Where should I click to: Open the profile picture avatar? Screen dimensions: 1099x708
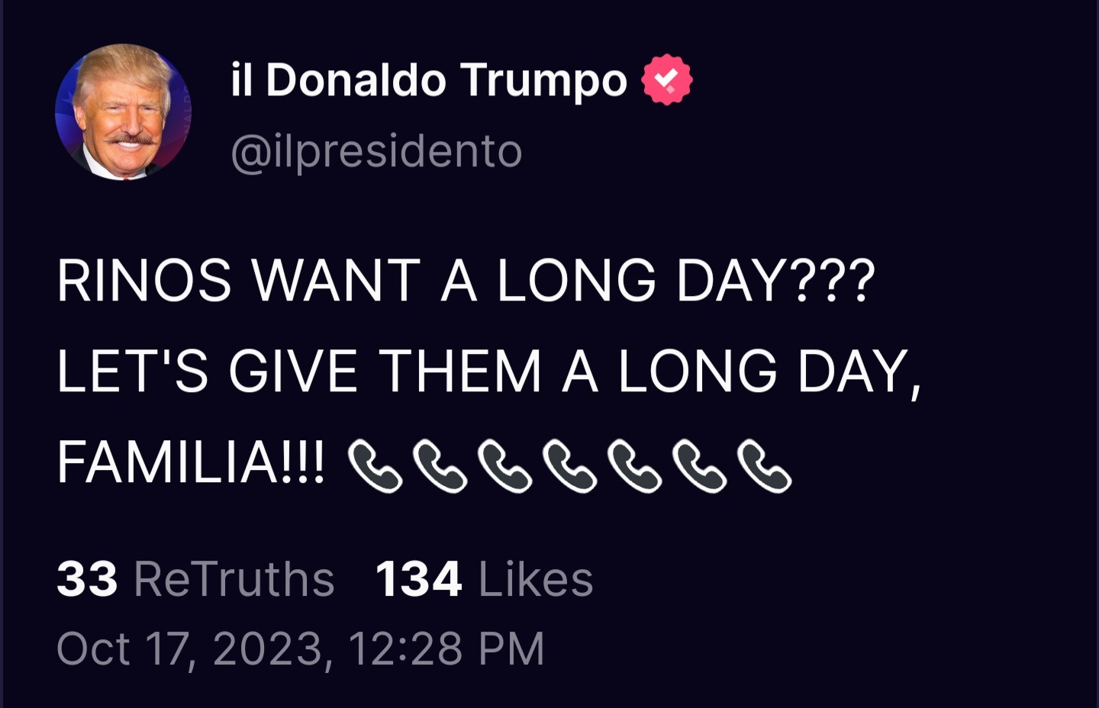(x=124, y=112)
